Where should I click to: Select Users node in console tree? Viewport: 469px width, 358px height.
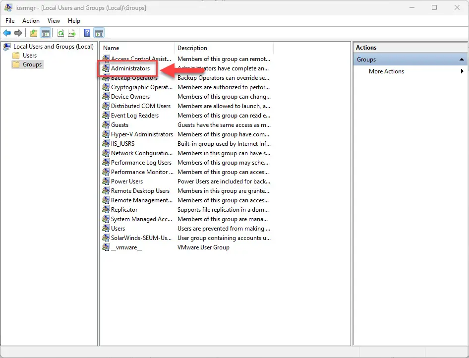click(30, 56)
